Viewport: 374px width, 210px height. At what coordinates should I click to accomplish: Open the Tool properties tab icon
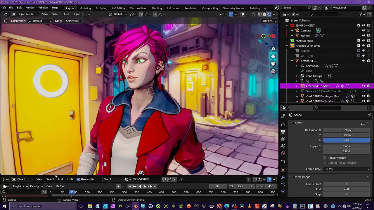tap(283, 116)
